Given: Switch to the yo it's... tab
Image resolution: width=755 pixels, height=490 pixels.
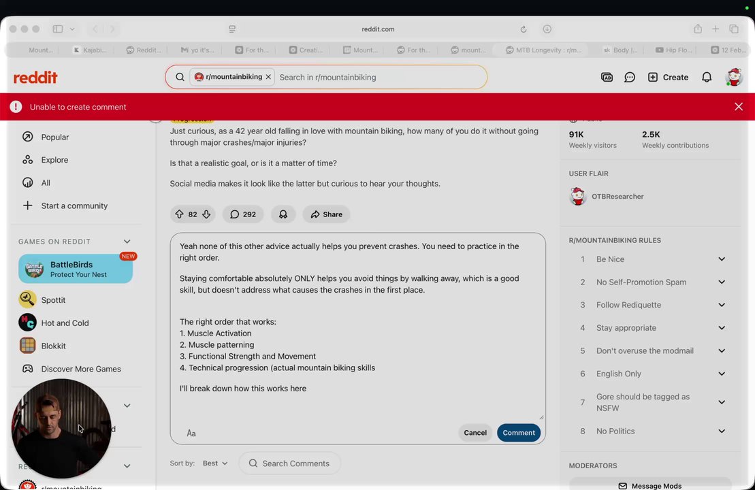Looking at the screenshot, I should pyautogui.click(x=197, y=50).
